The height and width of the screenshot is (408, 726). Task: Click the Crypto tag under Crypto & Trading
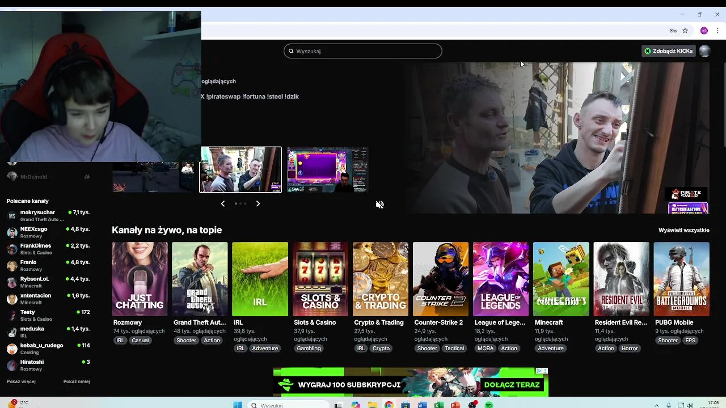tap(381, 348)
